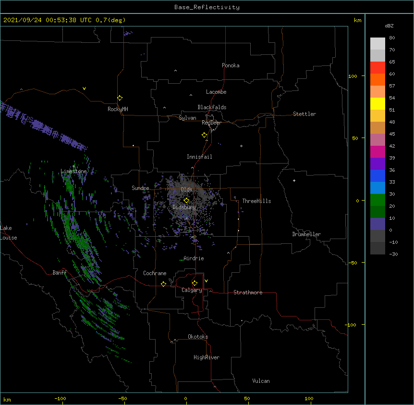The height and width of the screenshot is (405, 414).
Task: Pick the bright yellow swatch in dBZ legend
Action: (377, 103)
